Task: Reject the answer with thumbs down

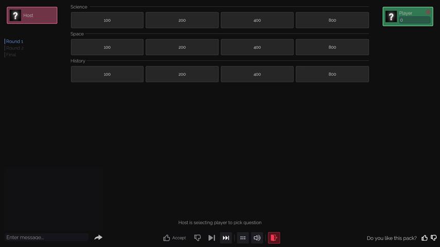Action: pos(197,238)
